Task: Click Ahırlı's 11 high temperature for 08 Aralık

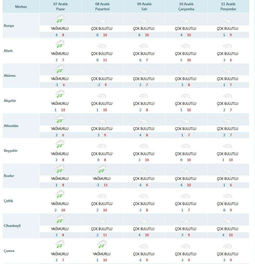Action: click(105, 60)
